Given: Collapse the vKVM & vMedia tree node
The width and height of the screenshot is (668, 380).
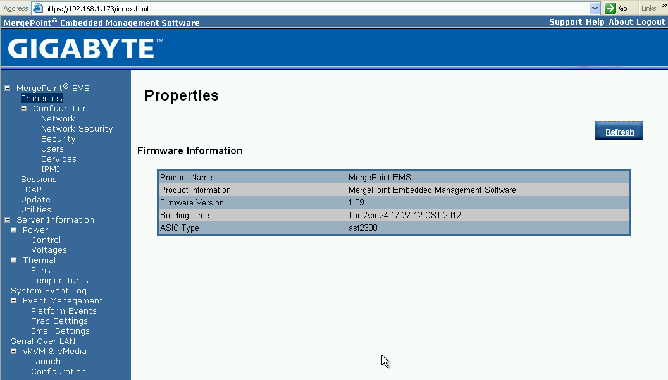Looking at the screenshot, I should (14, 352).
